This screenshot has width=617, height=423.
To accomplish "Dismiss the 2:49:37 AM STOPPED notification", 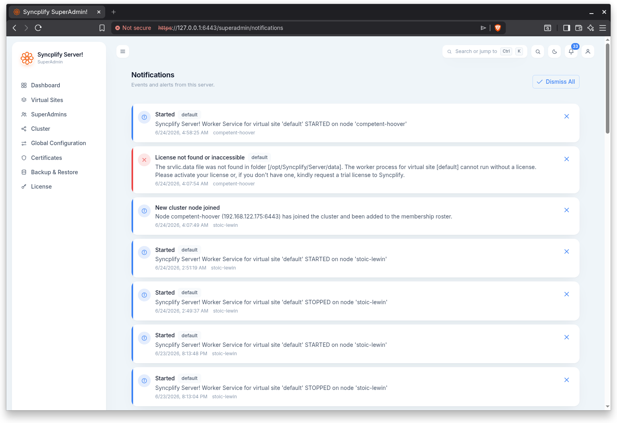I will coord(566,294).
